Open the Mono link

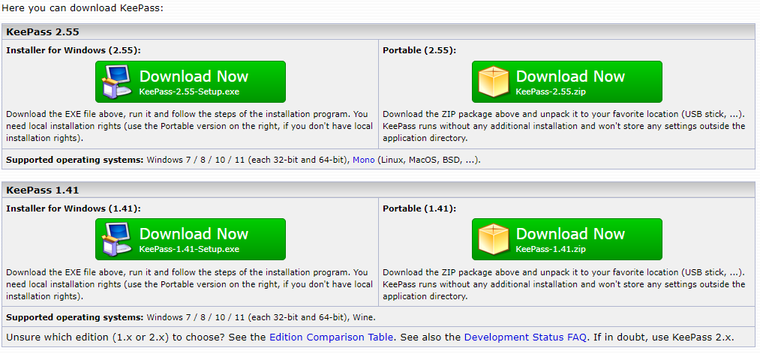pos(364,159)
